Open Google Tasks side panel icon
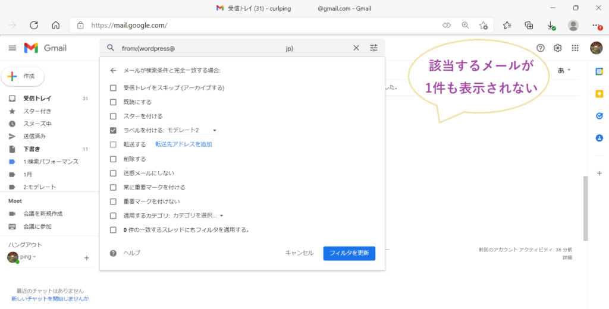The height and width of the screenshot is (309, 609). [x=599, y=116]
